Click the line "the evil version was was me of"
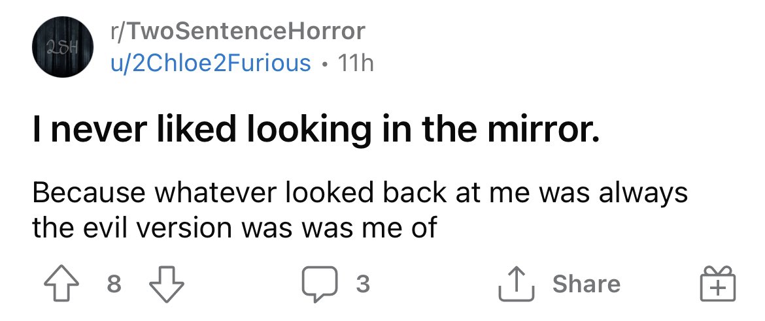This screenshot has height=321, width=765. (233, 228)
